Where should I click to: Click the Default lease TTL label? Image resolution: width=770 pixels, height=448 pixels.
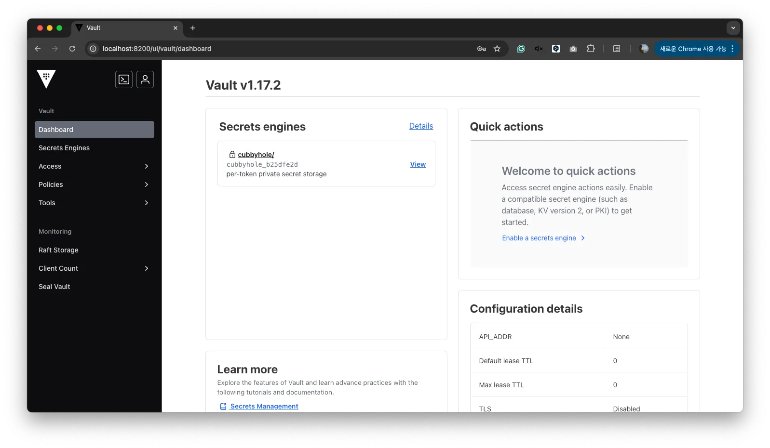[x=506, y=361]
